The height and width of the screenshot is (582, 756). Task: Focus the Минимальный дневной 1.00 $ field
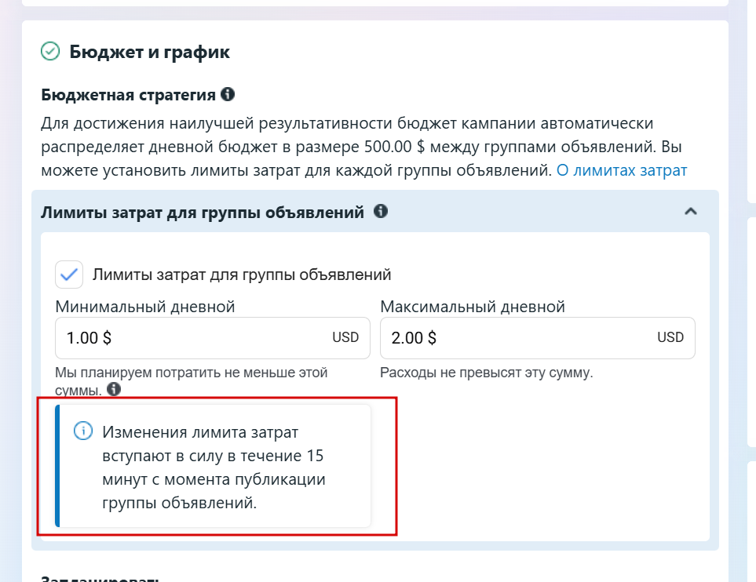213,338
